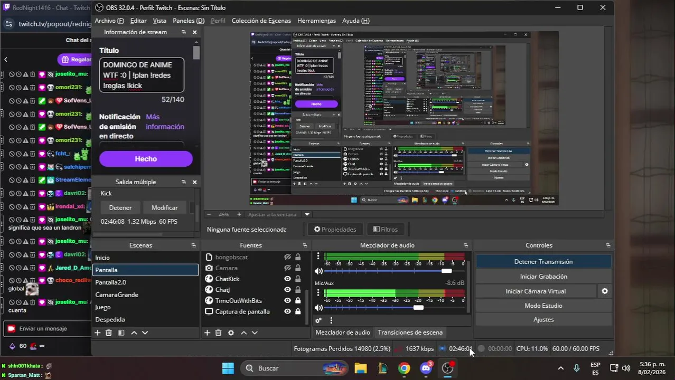
Task: Lock the ChatKick source
Action: [298, 279]
